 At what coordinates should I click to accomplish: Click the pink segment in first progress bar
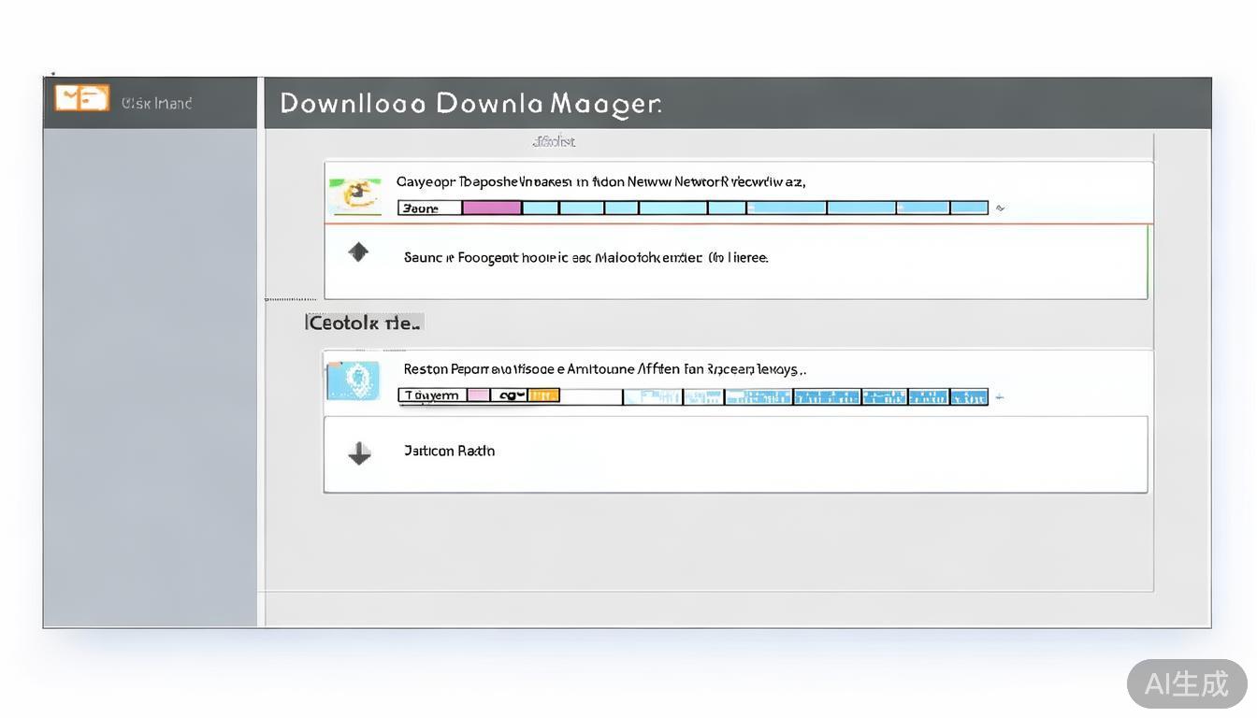point(492,208)
